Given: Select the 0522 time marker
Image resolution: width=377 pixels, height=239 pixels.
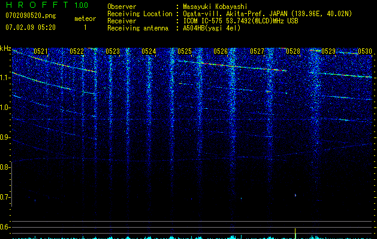Looking at the screenshot, I should click(77, 52).
